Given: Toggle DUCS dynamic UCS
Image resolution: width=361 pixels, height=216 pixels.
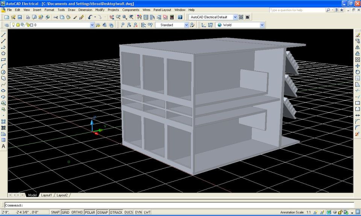Looking at the screenshot, I should 129,212.
